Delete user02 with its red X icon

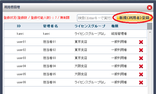click(141, 50)
